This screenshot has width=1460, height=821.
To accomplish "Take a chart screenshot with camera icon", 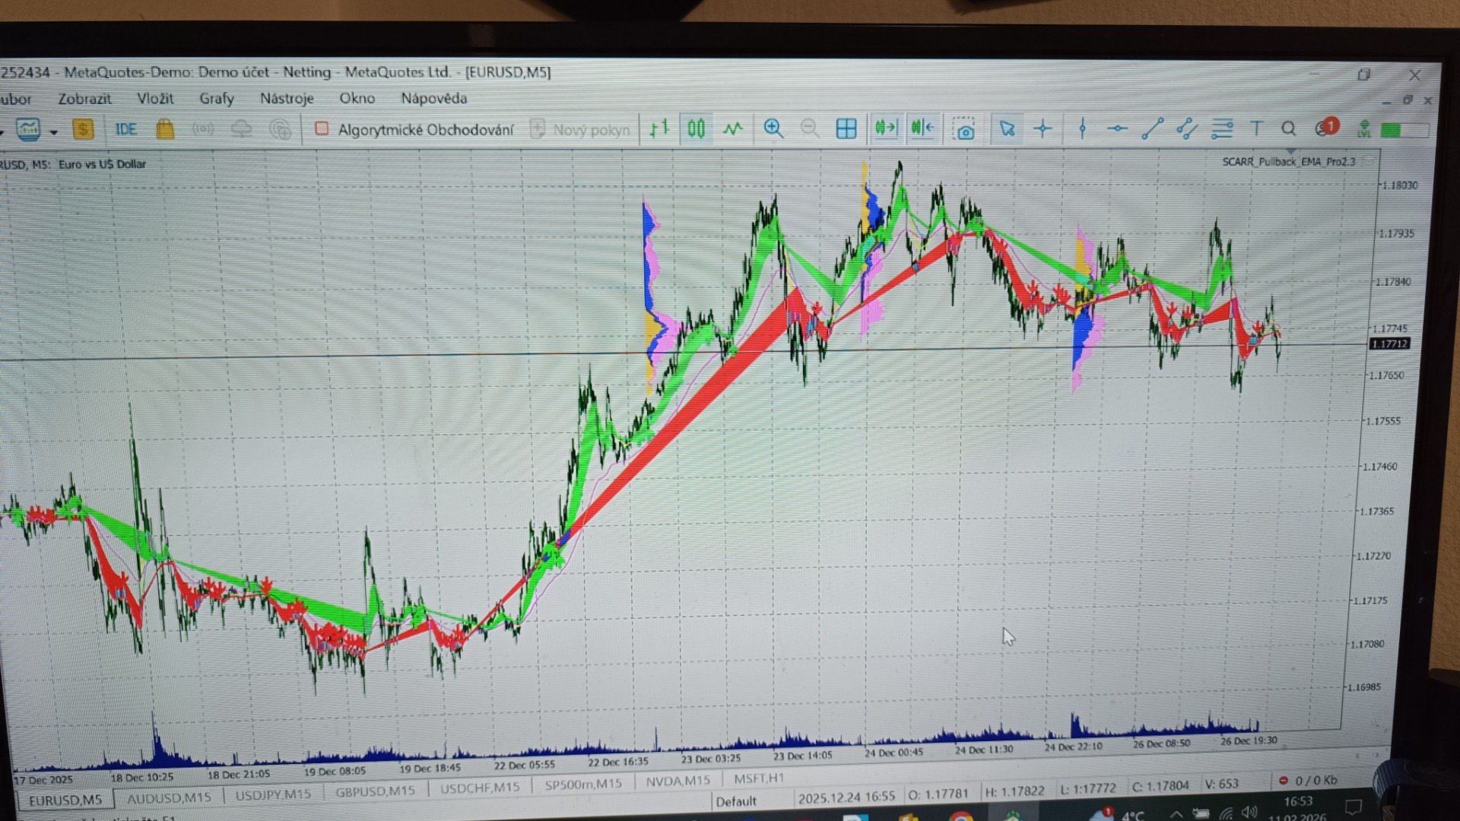I will tap(964, 129).
